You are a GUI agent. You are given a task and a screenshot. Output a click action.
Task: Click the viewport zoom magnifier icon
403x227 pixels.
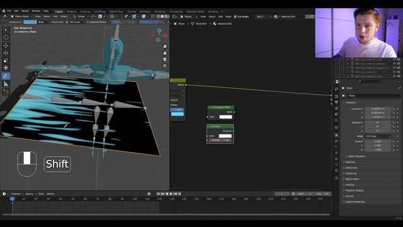click(165, 47)
